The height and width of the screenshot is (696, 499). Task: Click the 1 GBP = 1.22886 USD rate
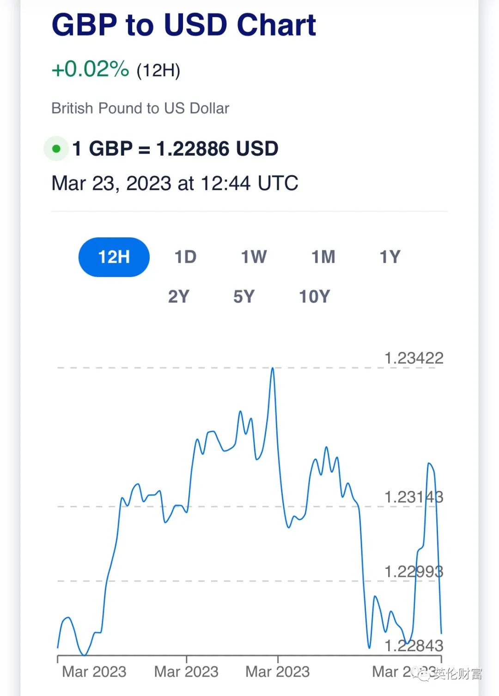[176, 149]
